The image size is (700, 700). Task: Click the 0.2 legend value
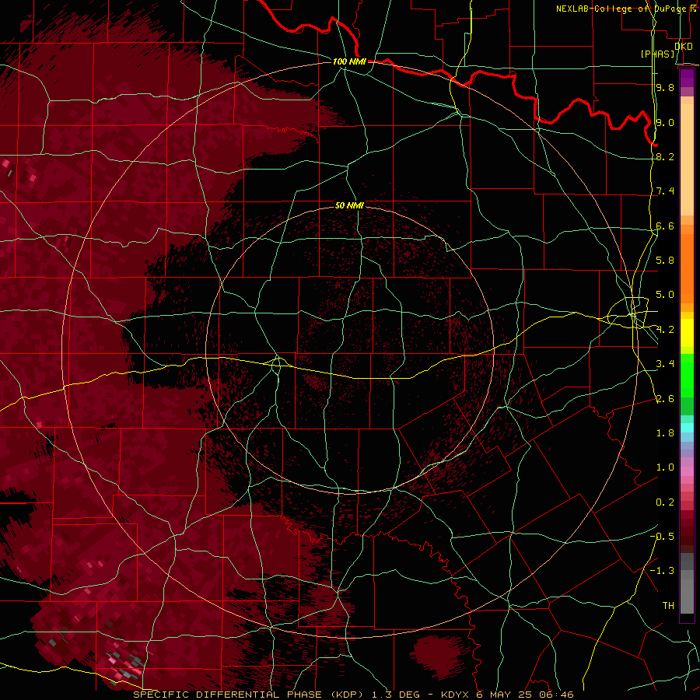click(665, 502)
